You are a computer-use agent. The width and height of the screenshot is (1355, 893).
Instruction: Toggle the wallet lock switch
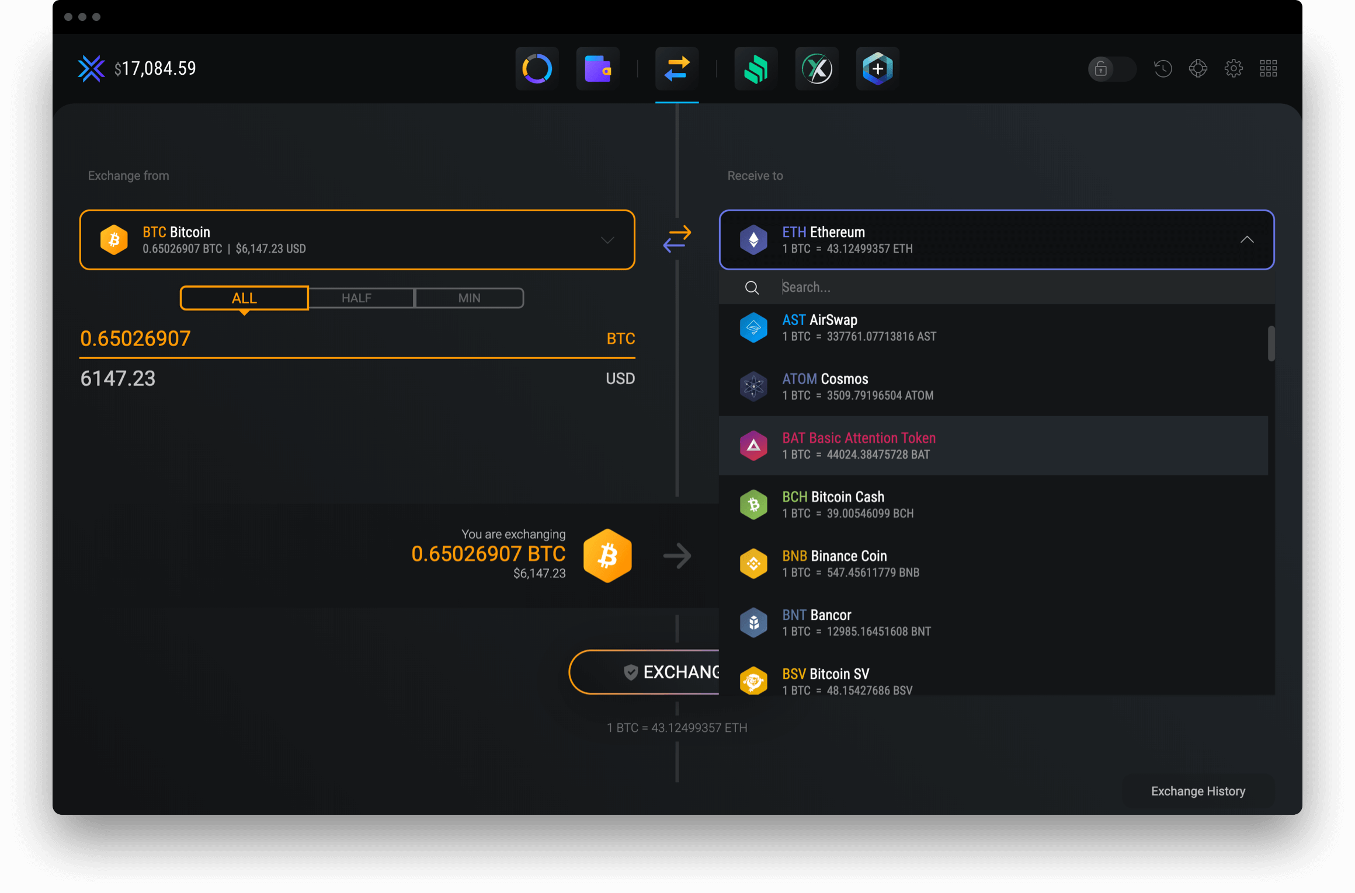1111,69
